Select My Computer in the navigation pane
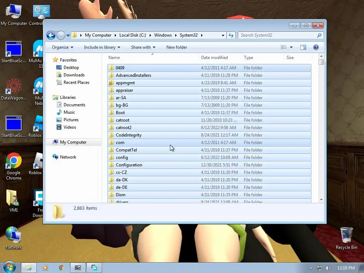364x273 pixels. [x=73, y=142]
